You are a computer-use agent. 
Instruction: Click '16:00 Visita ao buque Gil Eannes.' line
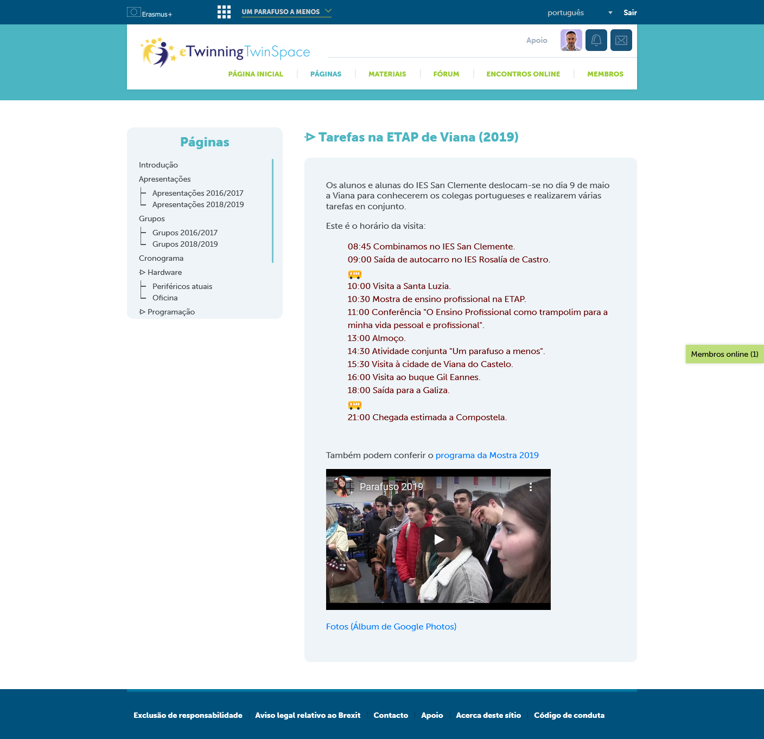414,377
